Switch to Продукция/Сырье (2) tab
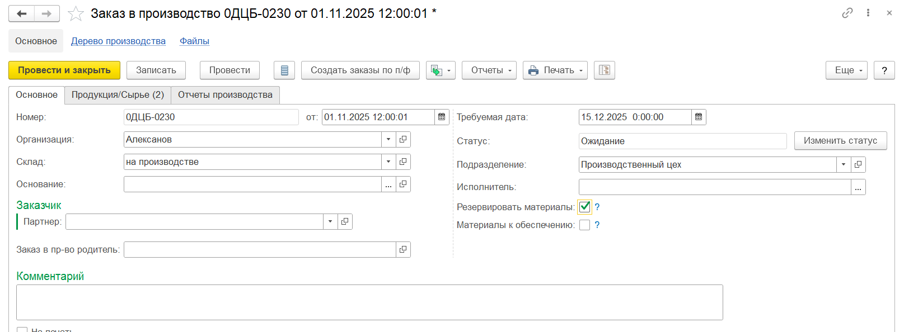 pyautogui.click(x=118, y=95)
